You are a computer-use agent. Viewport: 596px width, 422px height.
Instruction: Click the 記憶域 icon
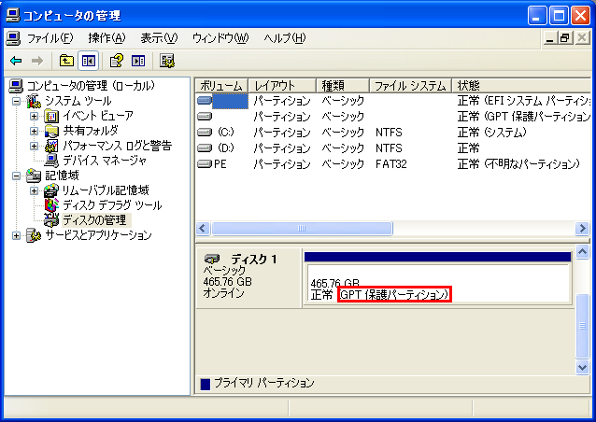coord(34,176)
